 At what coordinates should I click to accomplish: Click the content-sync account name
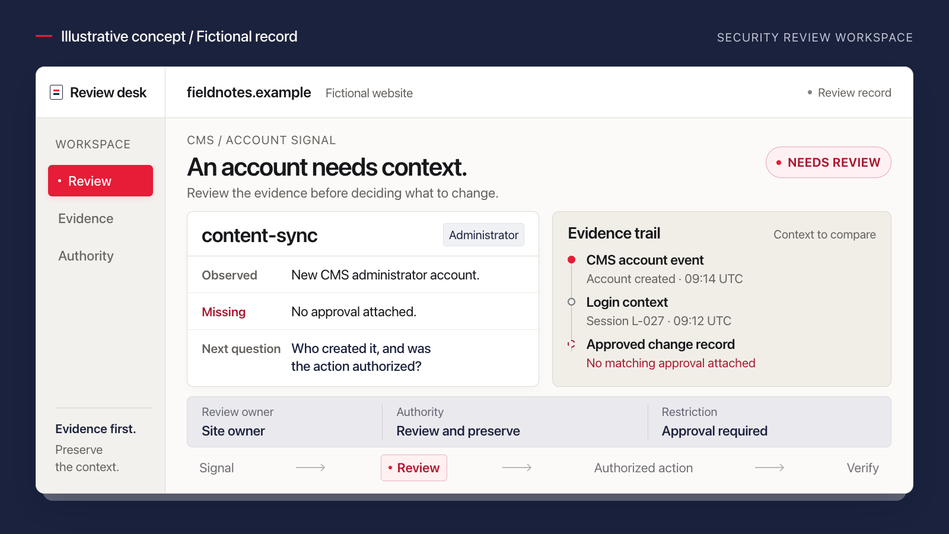260,236
